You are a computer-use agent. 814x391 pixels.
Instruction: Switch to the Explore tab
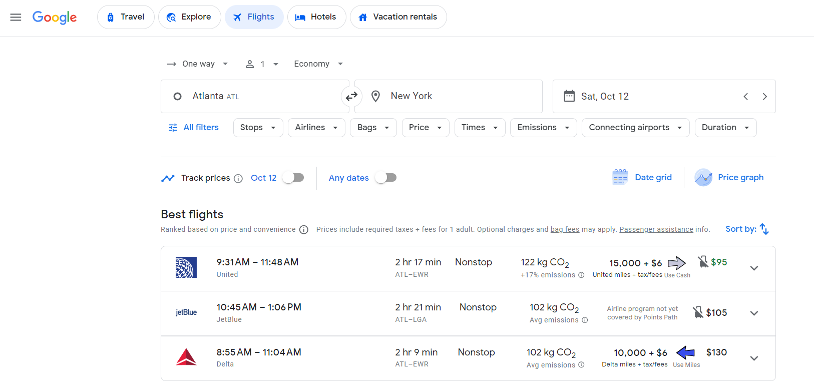[190, 17]
